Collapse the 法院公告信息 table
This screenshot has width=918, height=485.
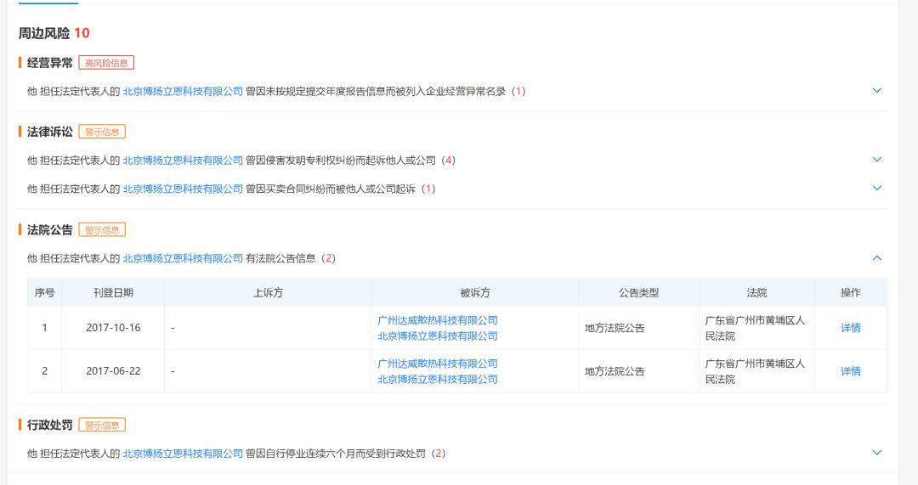tap(876, 258)
